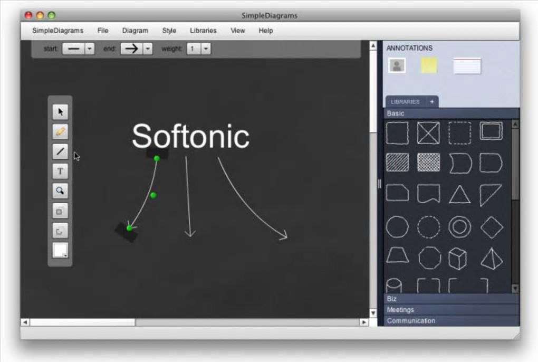Image resolution: width=538 pixels, height=362 pixels.
Task: Add the index card annotation
Action: click(x=467, y=66)
